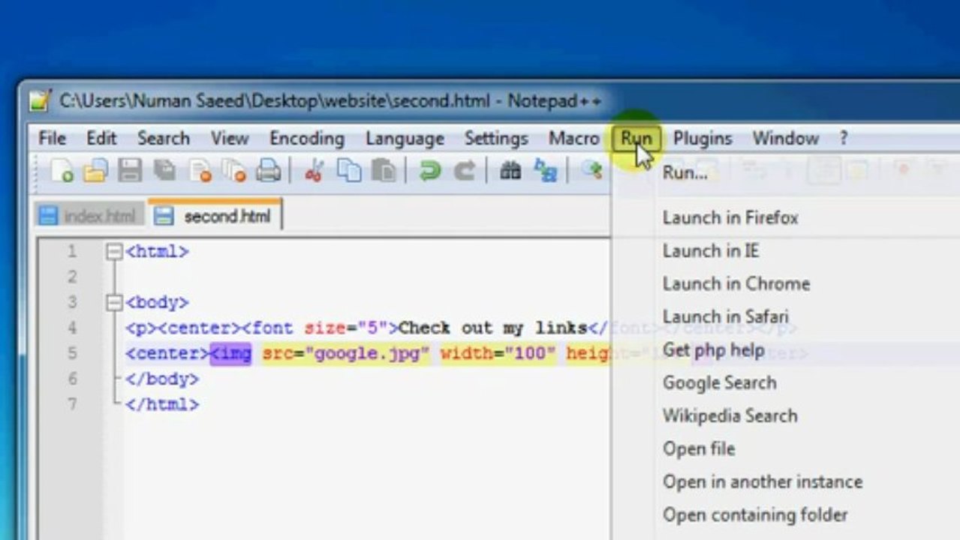
Task: Click the save-state icon on second.html tab
Action: (164, 217)
